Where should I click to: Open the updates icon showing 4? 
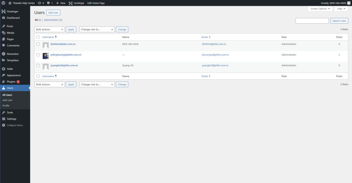(40, 3)
